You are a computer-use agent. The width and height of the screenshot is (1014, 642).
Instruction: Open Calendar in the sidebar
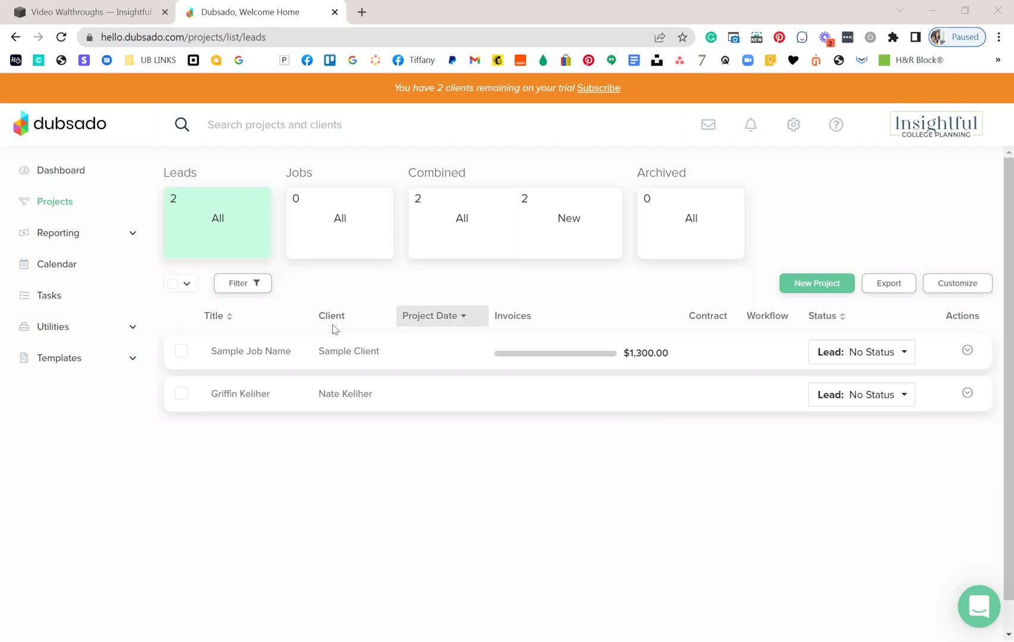coord(56,264)
